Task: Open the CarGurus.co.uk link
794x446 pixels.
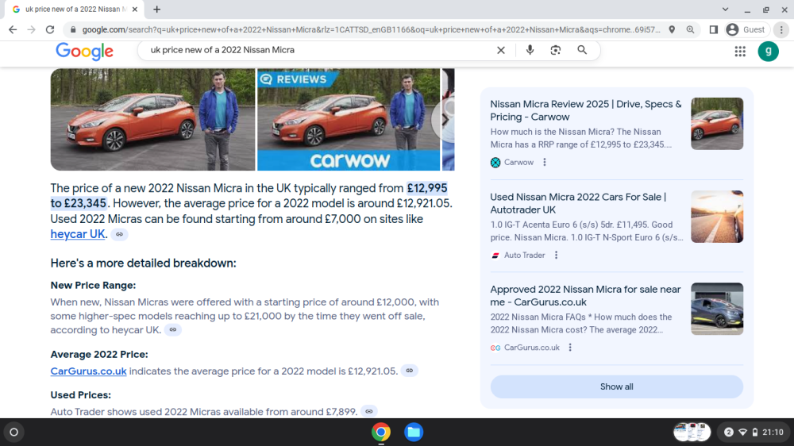Action: click(x=88, y=371)
